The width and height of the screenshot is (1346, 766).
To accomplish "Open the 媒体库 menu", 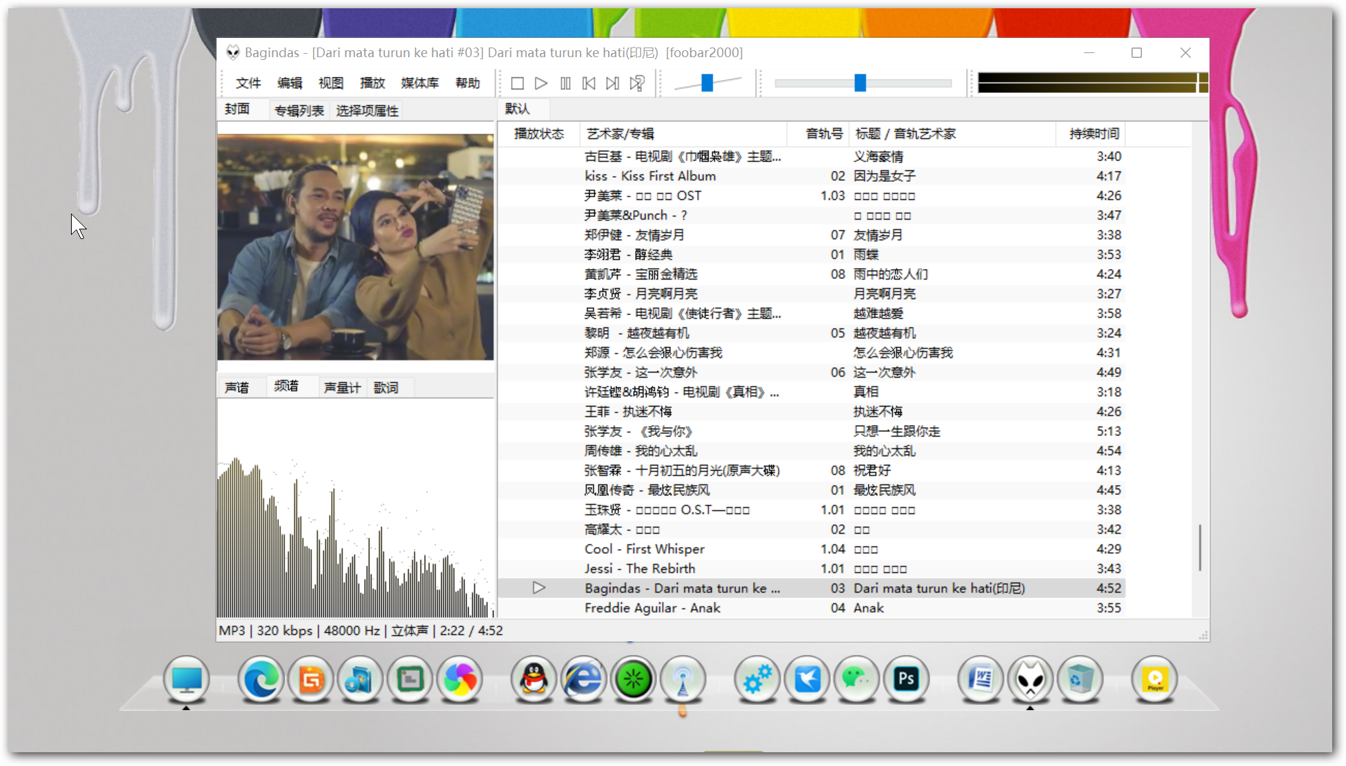I will pos(420,83).
